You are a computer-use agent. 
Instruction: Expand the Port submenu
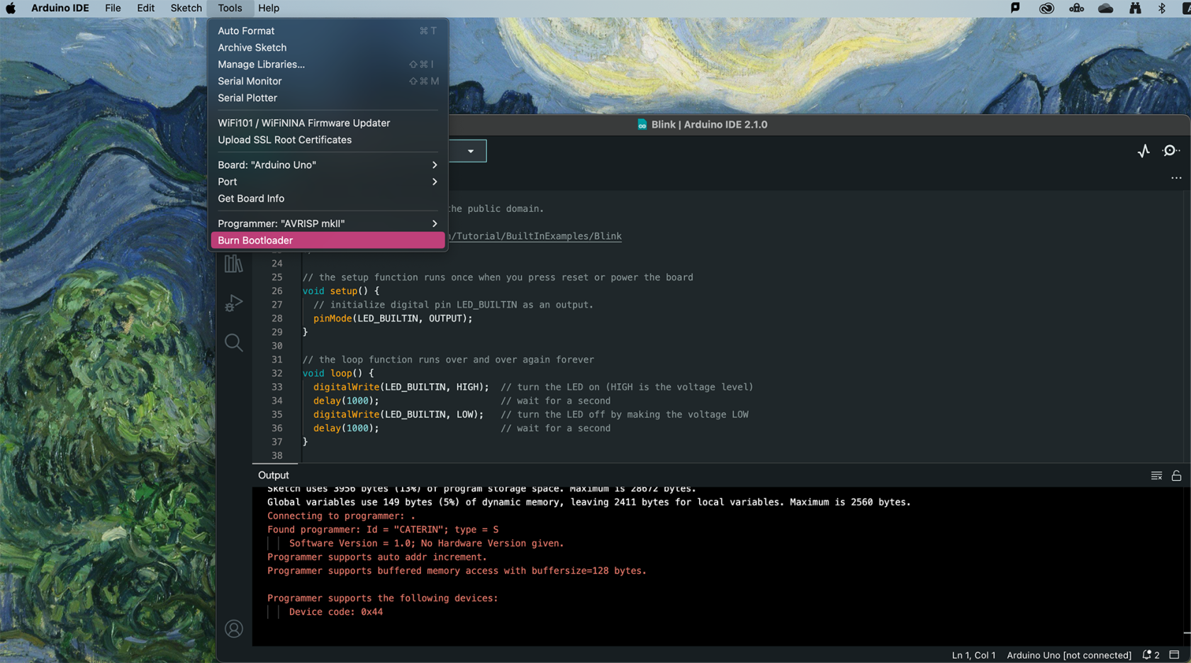pyautogui.click(x=328, y=182)
